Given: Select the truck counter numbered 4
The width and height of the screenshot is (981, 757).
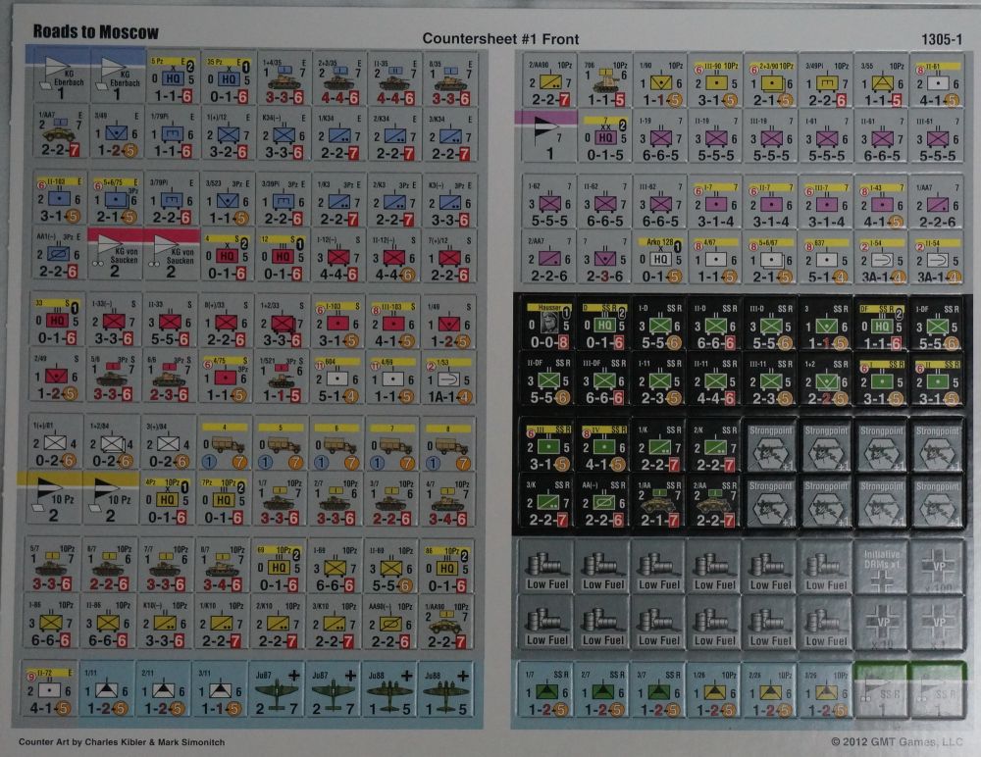Looking at the screenshot, I should [226, 444].
